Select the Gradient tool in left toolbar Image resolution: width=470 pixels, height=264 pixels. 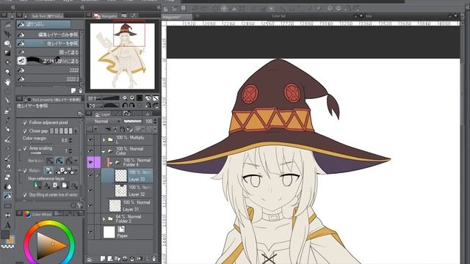[7, 53]
